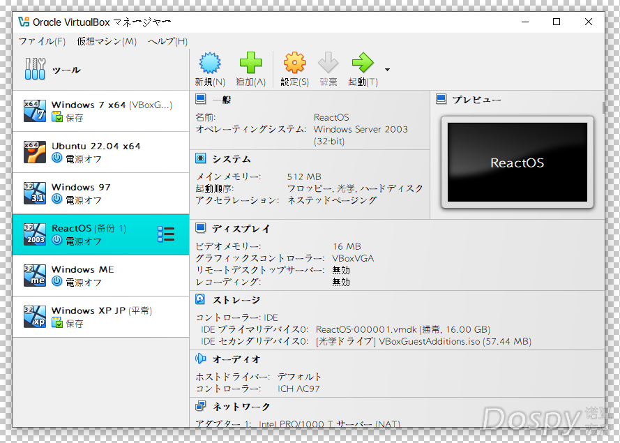Click the Windows 7 OS icon
The image size is (620, 443).
[x=35, y=111]
